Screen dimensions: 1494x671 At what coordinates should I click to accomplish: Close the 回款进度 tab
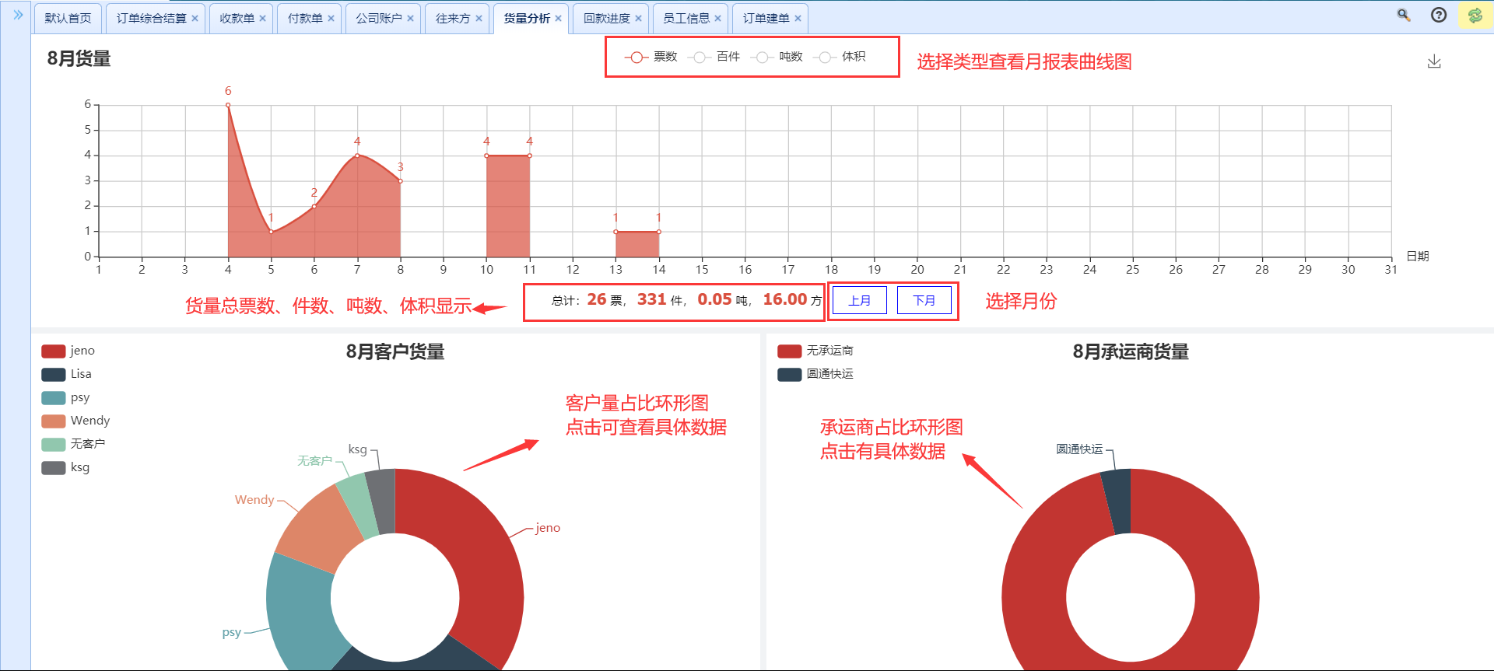pos(638,19)
